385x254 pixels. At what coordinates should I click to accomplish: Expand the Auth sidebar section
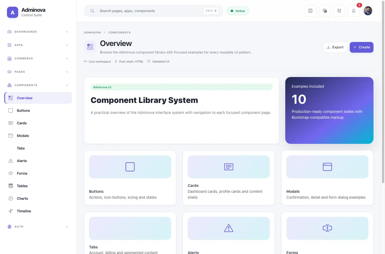pyautogui.click(x=38, y=227)
